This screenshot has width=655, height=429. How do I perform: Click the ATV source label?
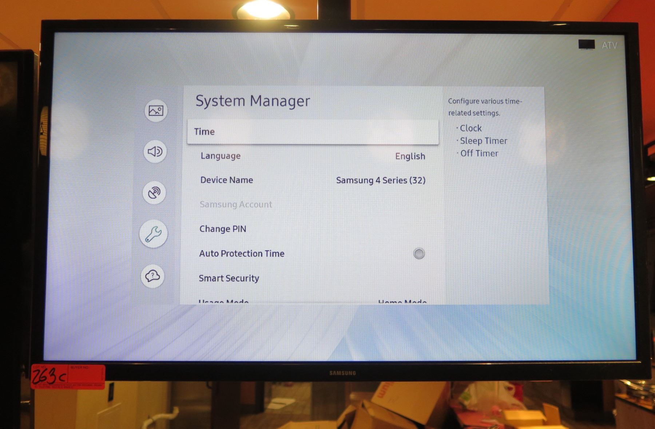click(609, 45)
